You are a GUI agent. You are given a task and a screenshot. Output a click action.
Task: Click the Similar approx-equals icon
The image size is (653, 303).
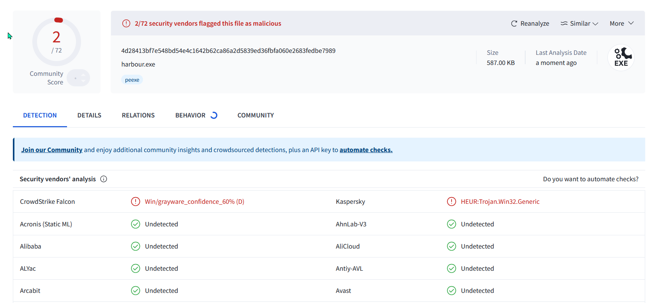click(x=564, y=24)
